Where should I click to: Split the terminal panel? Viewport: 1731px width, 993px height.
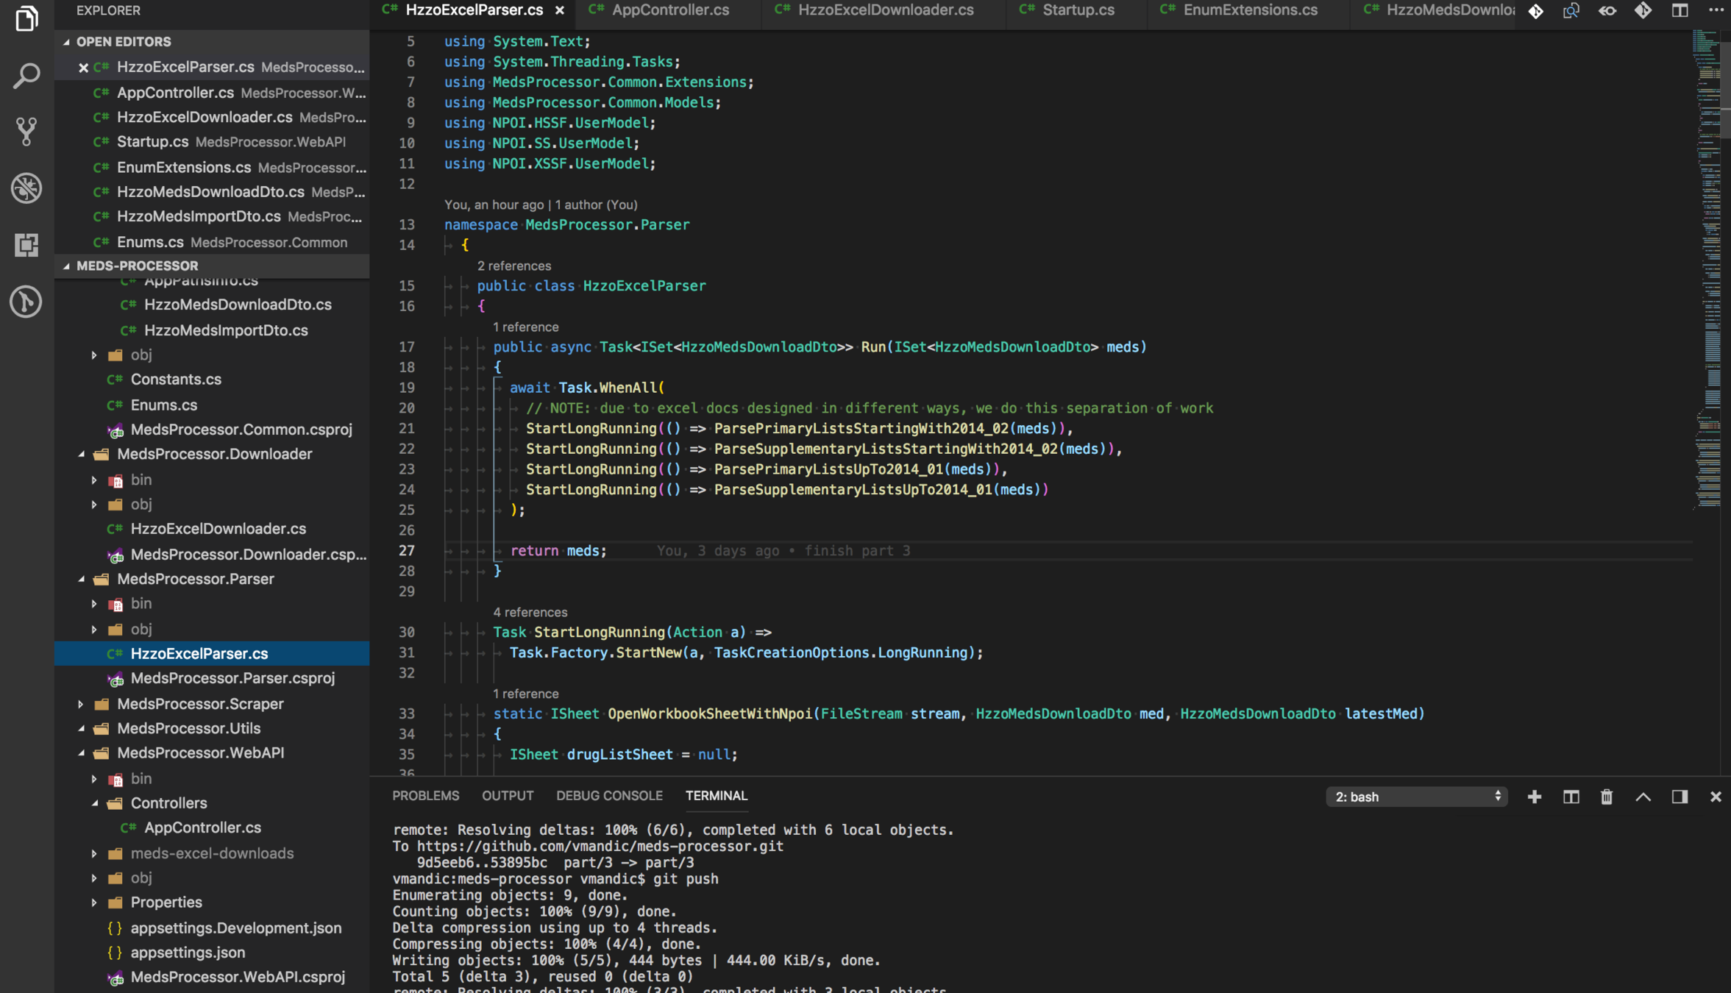click(1571, 797)
